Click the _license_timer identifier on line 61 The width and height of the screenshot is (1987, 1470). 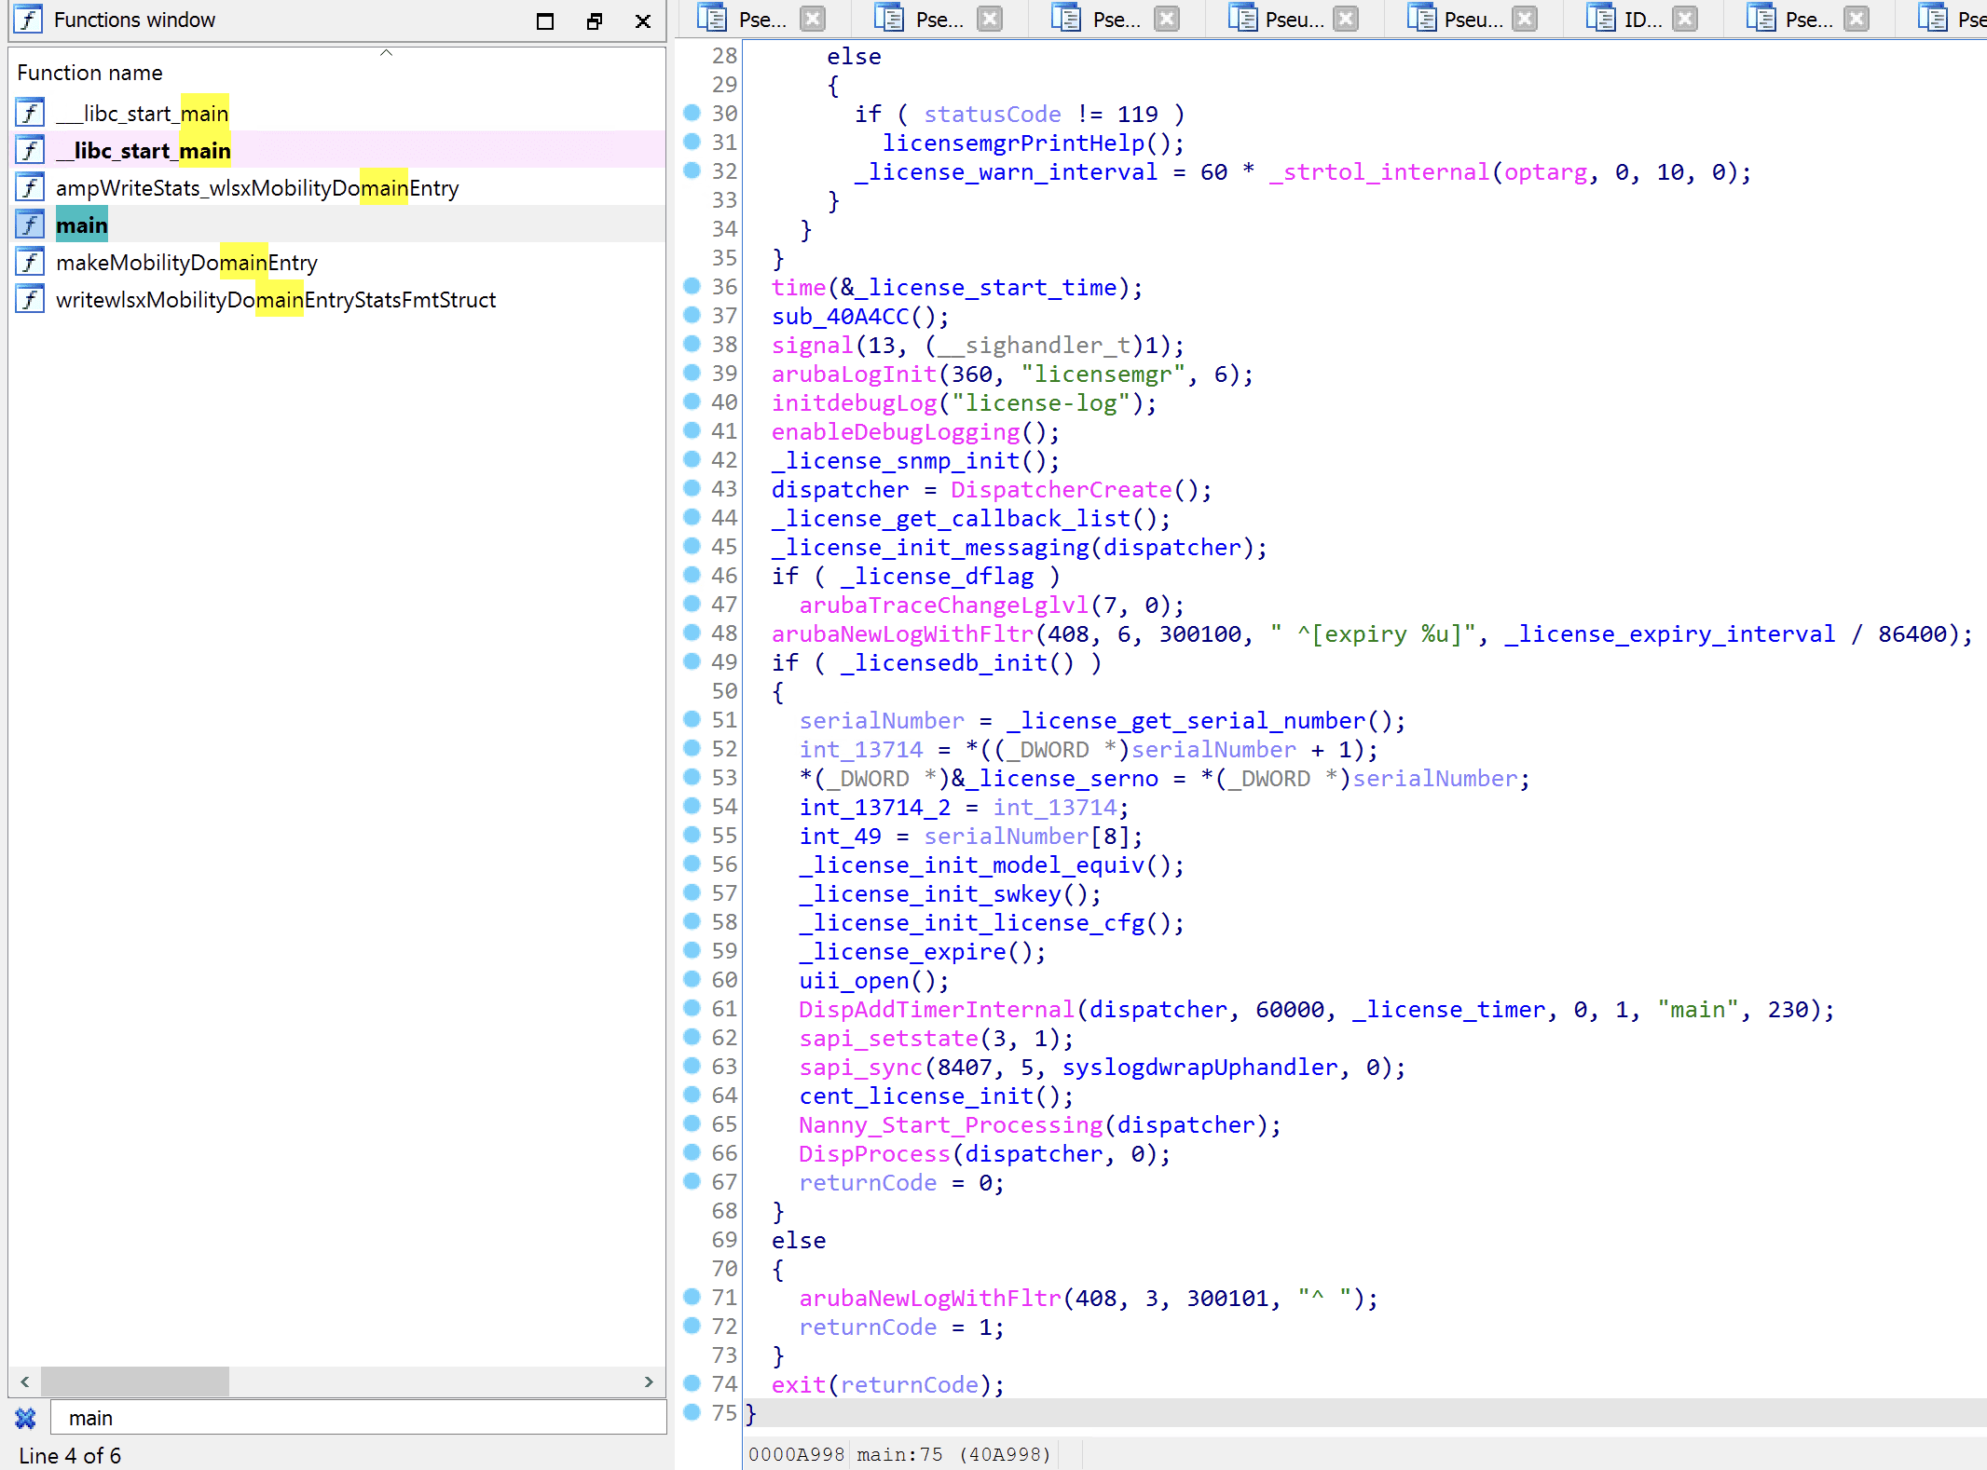coord(1448,1009)
